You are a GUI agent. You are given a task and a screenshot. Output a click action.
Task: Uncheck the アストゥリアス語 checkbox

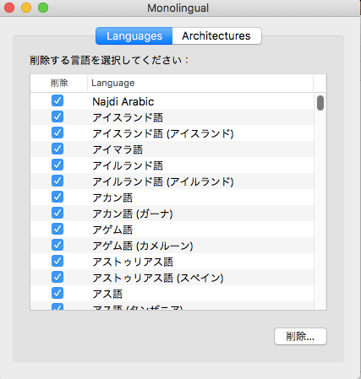click(x=57, y=261)
